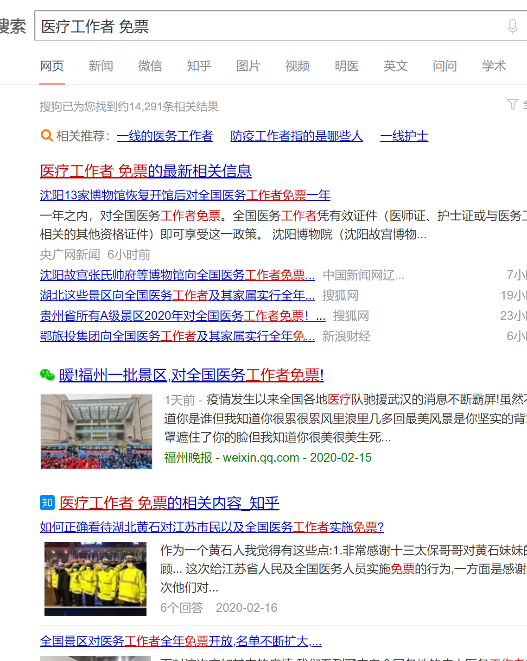Click the blue Zhihu 知 icon
Image resolution: width=527 pixels, height=661 pixels.
pos(47,502)
